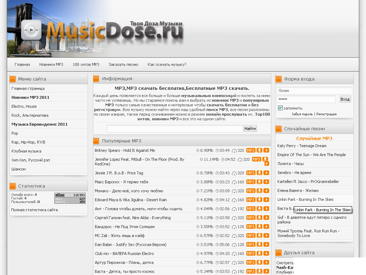Toggle the запомнить checkbox
Screen dimensions: 366x275
[280, 108]
